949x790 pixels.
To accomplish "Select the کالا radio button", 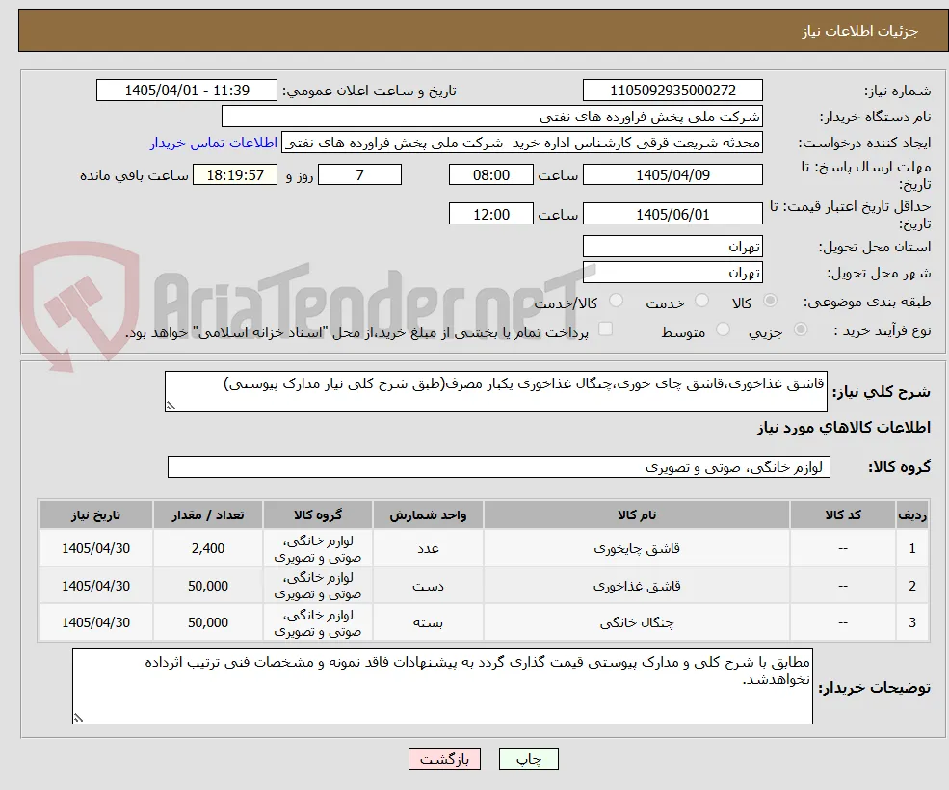I will [x=771, y=301].
